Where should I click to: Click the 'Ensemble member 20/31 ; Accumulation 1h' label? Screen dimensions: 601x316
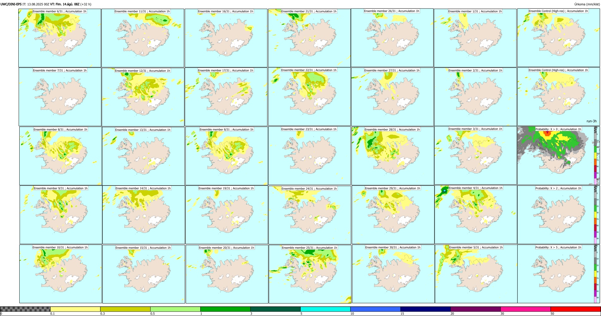(x=226, y=248)
